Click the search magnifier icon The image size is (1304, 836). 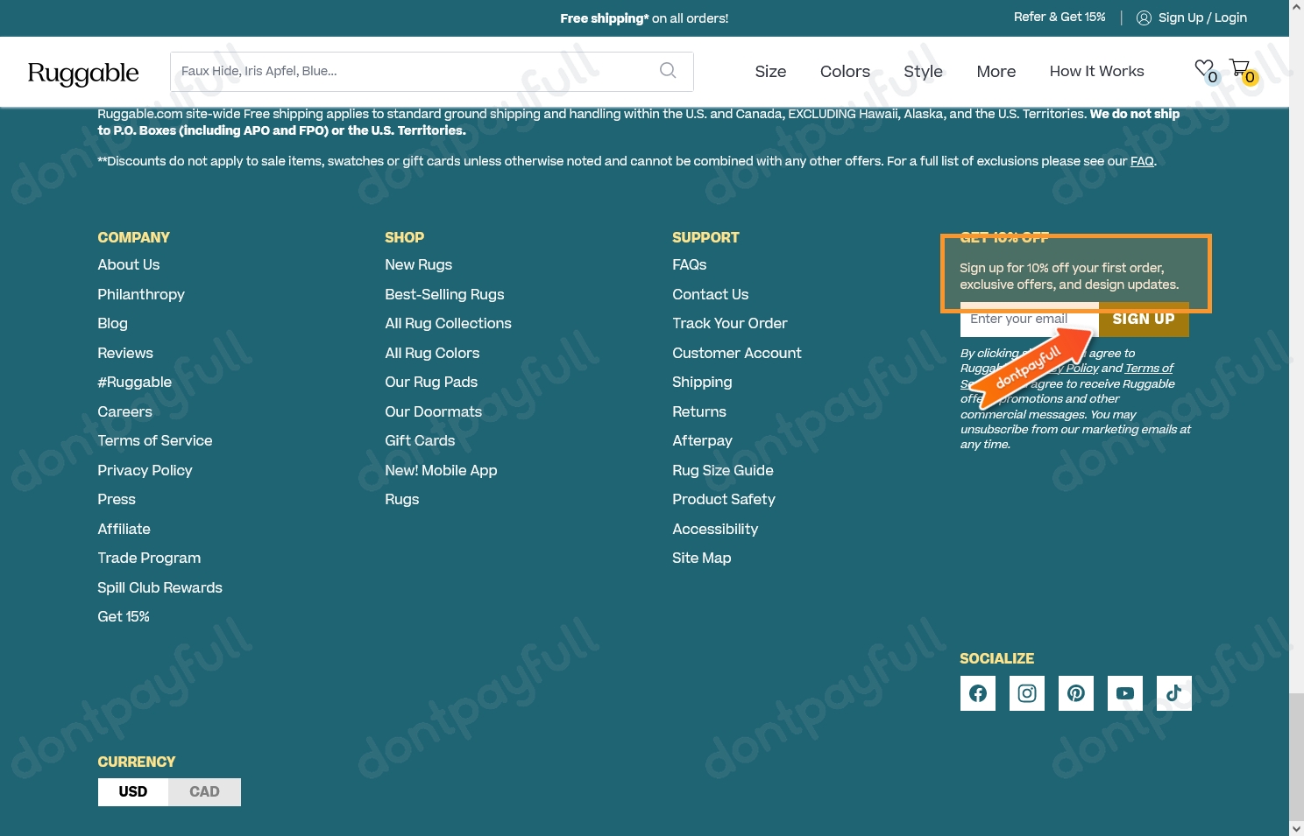pos(668,71)
